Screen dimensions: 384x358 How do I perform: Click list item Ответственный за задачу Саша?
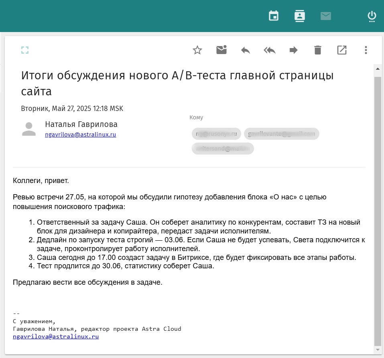point(198,227)
